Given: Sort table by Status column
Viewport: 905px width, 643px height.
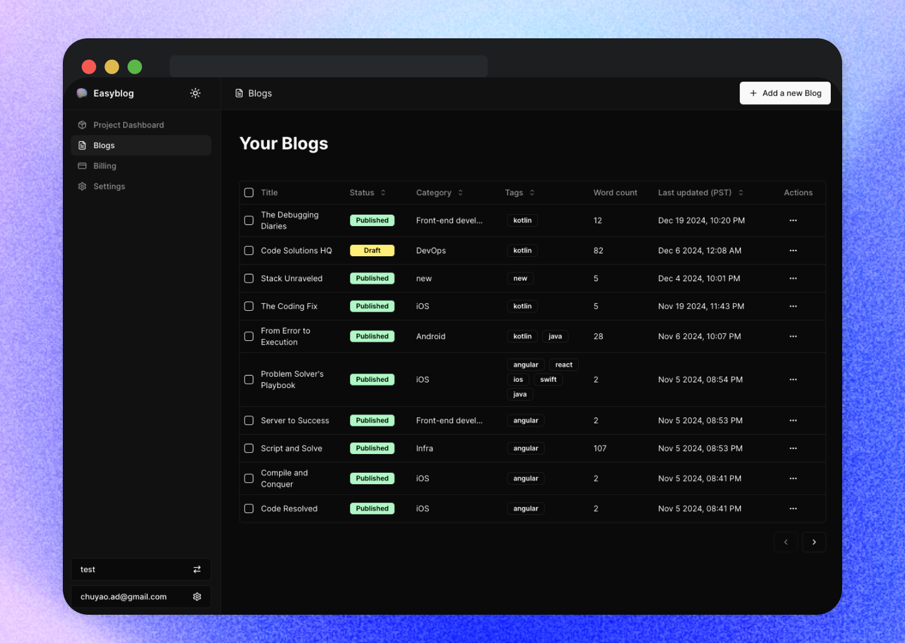Looking at the screenshot, I should click(368, 193).
